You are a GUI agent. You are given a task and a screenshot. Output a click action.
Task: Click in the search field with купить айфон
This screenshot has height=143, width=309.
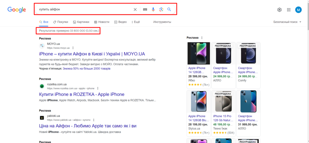(85, 9)
